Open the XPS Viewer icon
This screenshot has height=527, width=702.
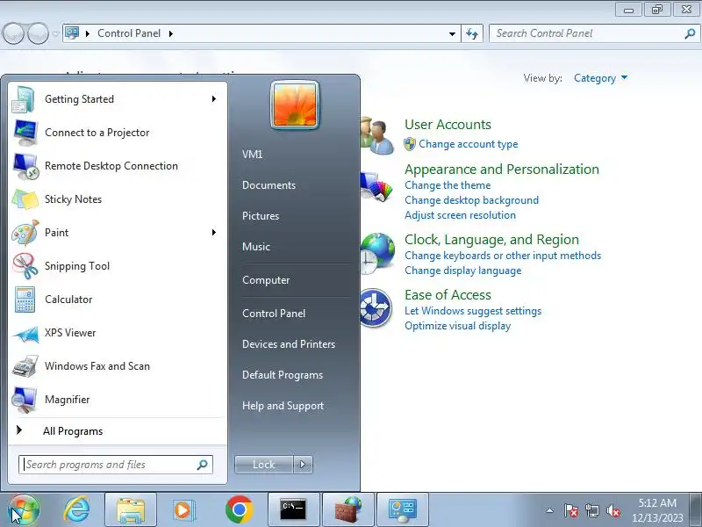tap(25, 334)
